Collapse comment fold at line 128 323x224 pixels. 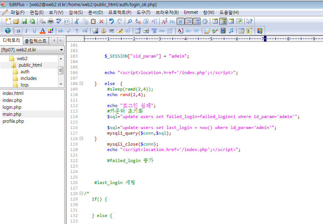(x=81, y=193)
